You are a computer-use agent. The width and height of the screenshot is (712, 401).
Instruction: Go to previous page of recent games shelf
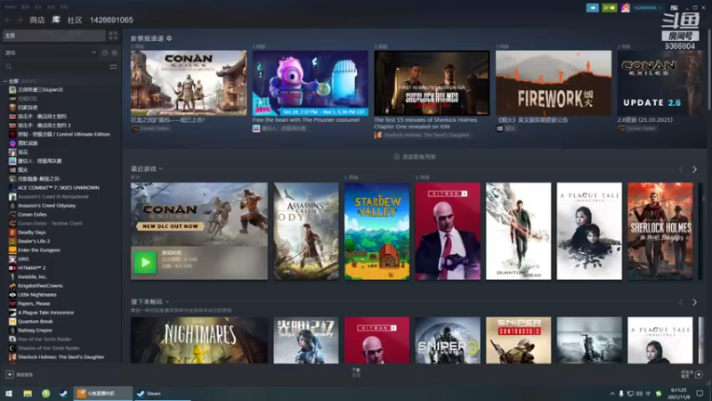coord(681,169)
